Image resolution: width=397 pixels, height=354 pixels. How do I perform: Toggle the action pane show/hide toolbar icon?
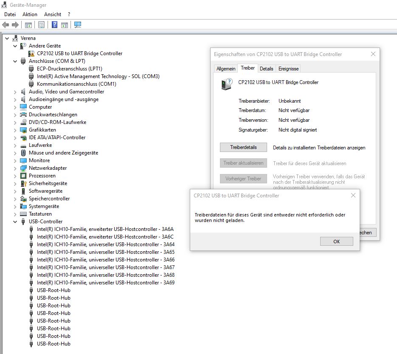[x=65, y=25]
